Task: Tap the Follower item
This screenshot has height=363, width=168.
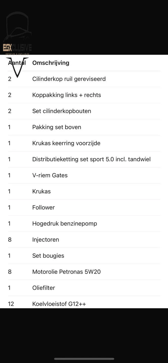Action: (x=43, y=207)
